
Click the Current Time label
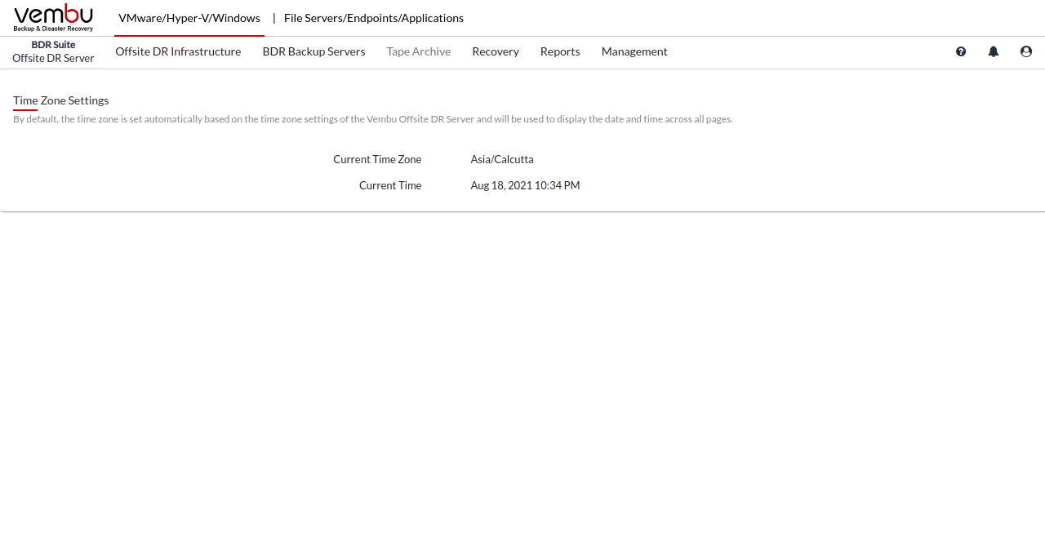[390, 185]
